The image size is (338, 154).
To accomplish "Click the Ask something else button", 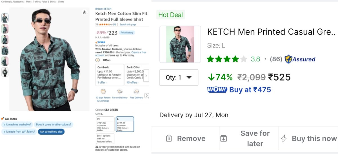I will point(51,132).
